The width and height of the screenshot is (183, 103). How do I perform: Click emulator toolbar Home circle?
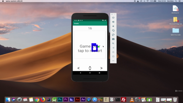coord(113,52)
